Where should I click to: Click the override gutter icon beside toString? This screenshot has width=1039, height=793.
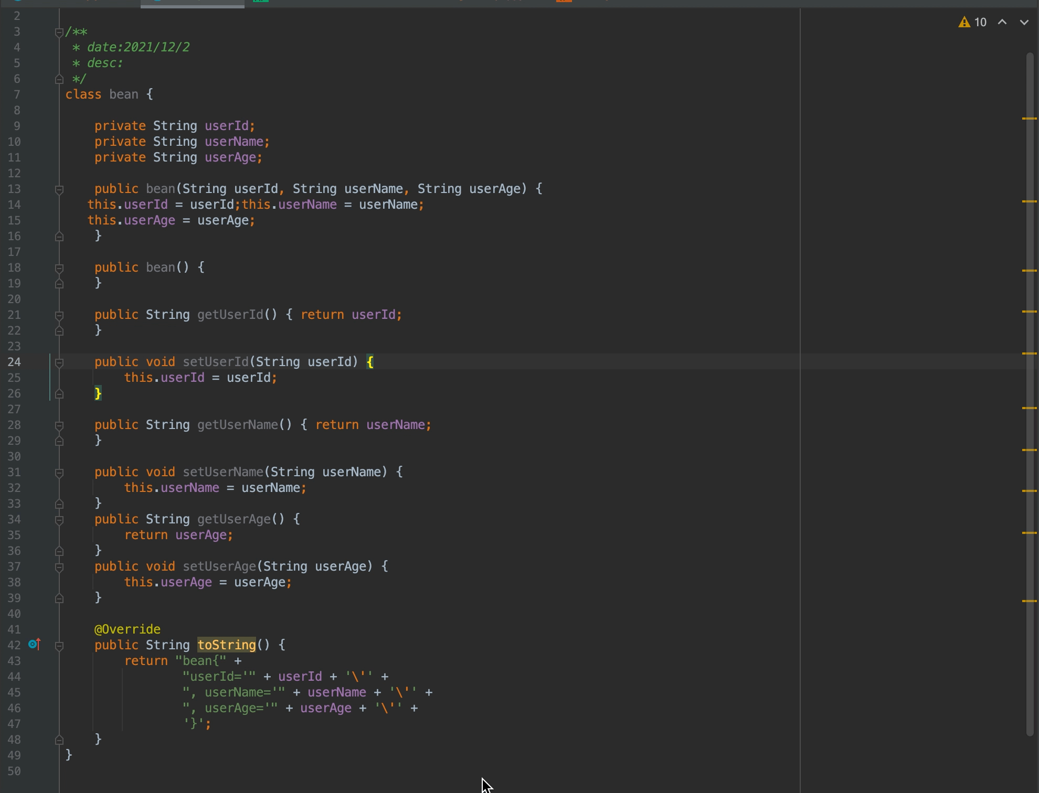(x=34, y=644)
